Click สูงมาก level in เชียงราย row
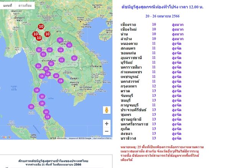Screen dimensions: 230x168 [177, 24]
